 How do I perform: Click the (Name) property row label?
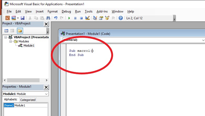point(9,105)
